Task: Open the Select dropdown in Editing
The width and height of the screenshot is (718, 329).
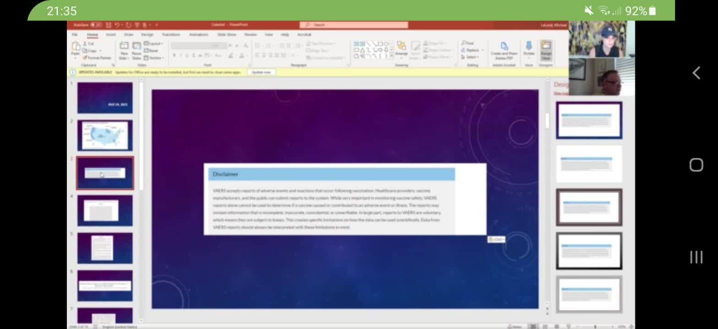Action: tap(470, 57)
